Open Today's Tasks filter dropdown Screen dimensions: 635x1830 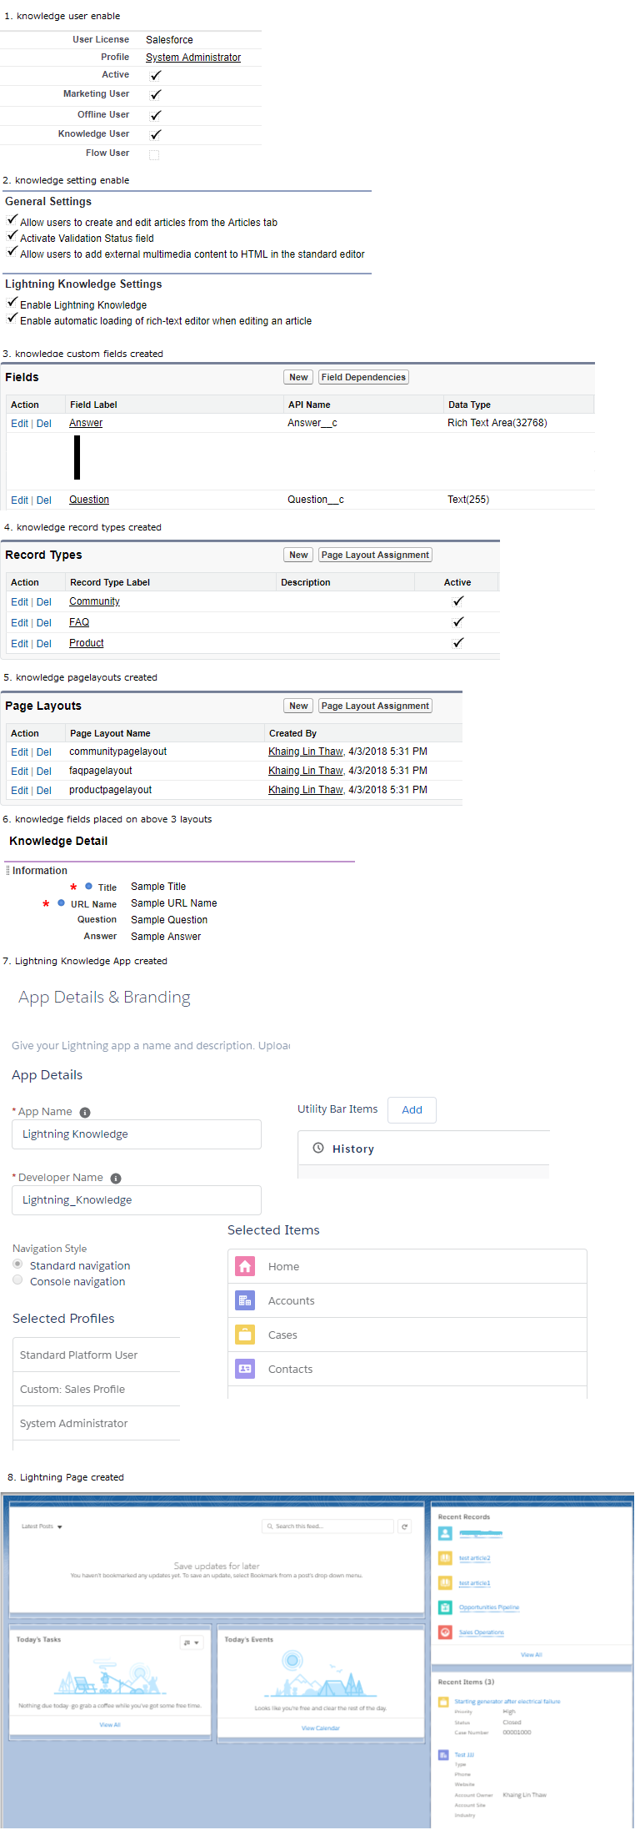coord(192,1643)
